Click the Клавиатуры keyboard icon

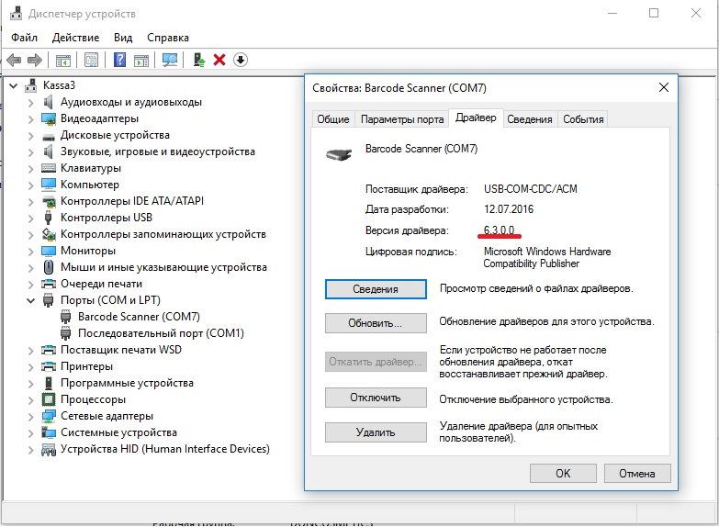click(x=48, y=168)
